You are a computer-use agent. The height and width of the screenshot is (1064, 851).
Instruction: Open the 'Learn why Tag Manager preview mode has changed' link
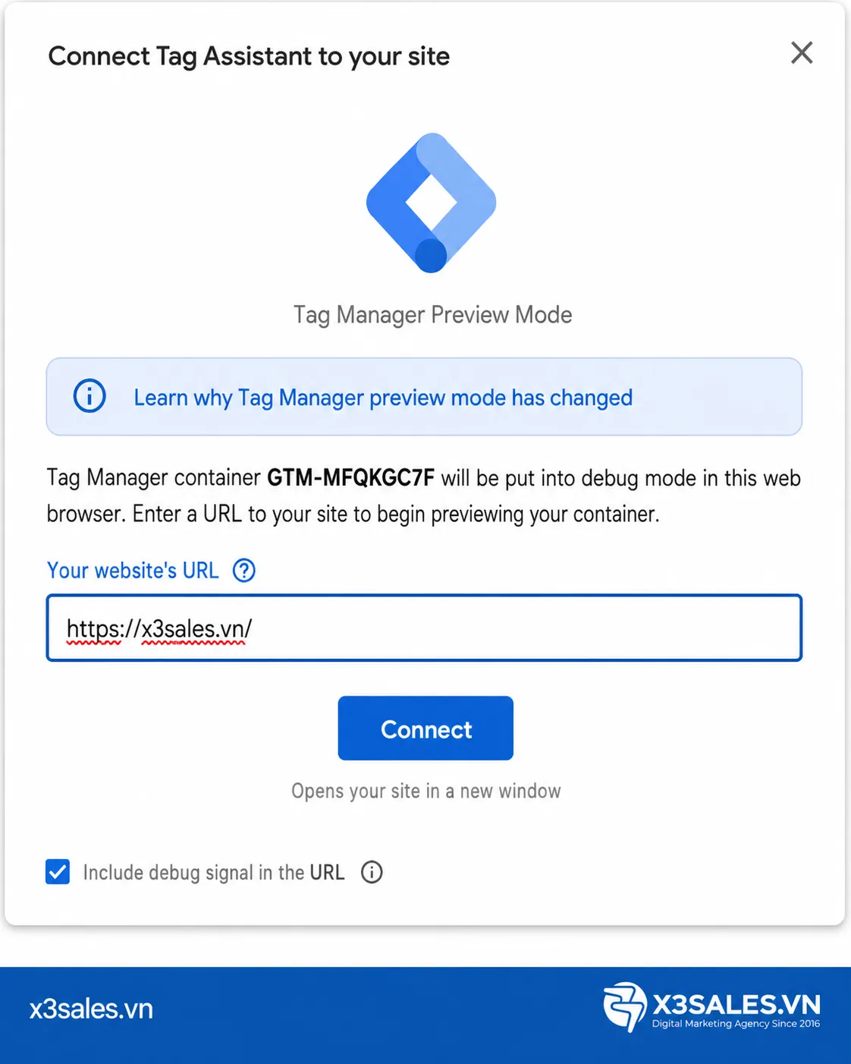tap(383, 398)
